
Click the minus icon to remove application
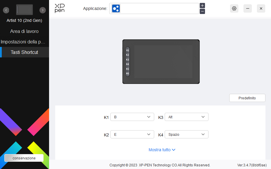(202, 11)
